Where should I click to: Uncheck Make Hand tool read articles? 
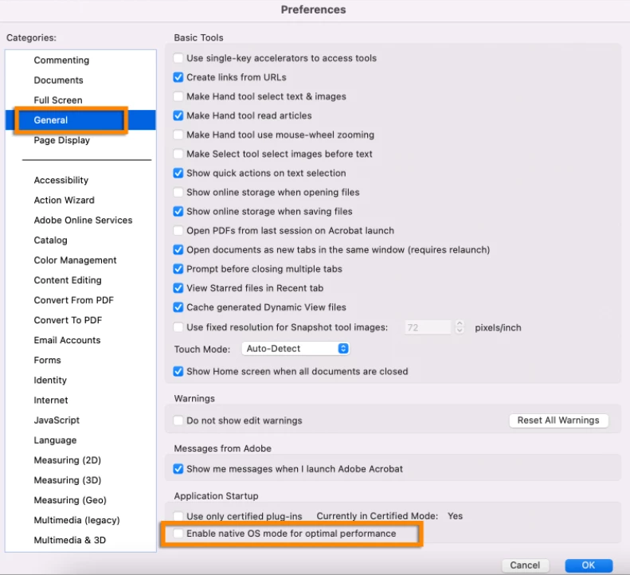178,115
